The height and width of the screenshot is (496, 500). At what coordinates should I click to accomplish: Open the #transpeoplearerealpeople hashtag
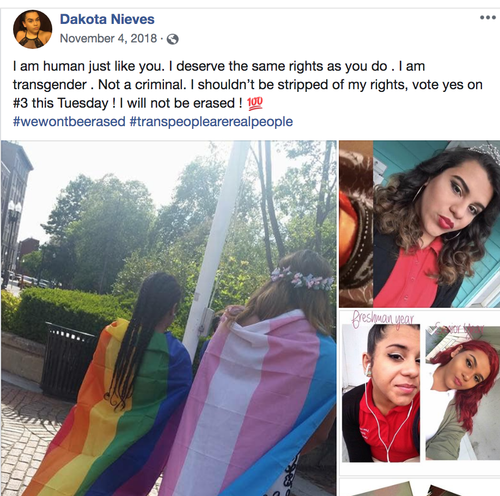(211, 122)
